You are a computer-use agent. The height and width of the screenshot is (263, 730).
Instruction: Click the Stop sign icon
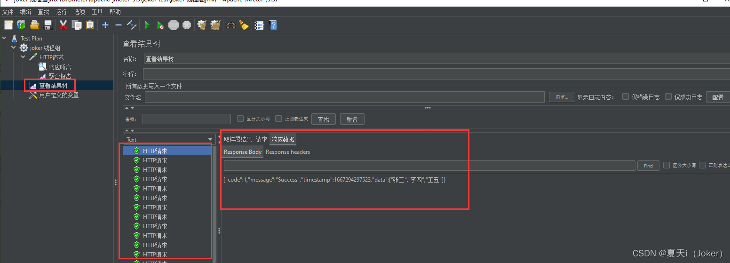[174, 25]
